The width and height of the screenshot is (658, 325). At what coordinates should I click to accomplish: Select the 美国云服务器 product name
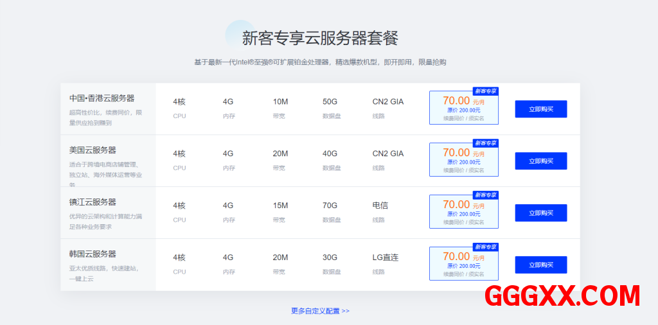(x=93, y=150)
